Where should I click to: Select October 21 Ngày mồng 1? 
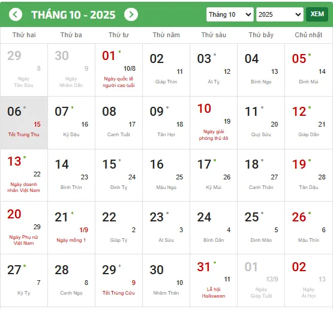(x=71, y=227)
